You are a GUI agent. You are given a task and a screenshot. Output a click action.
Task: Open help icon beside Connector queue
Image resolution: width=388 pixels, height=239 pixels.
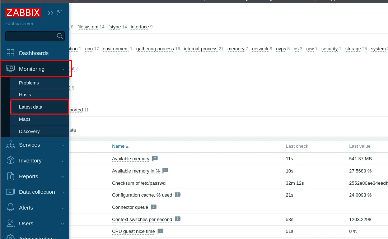coord(153,207)
